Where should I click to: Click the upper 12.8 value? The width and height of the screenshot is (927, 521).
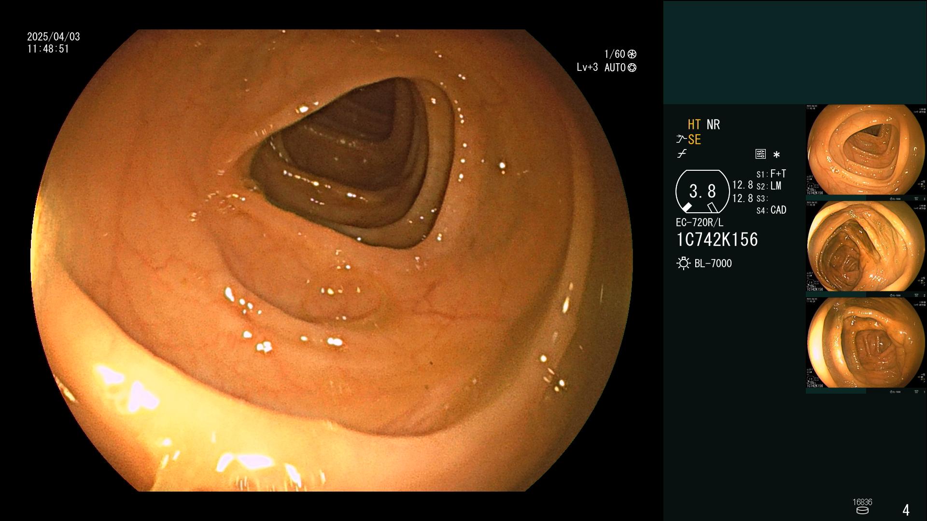pos(743,185)
